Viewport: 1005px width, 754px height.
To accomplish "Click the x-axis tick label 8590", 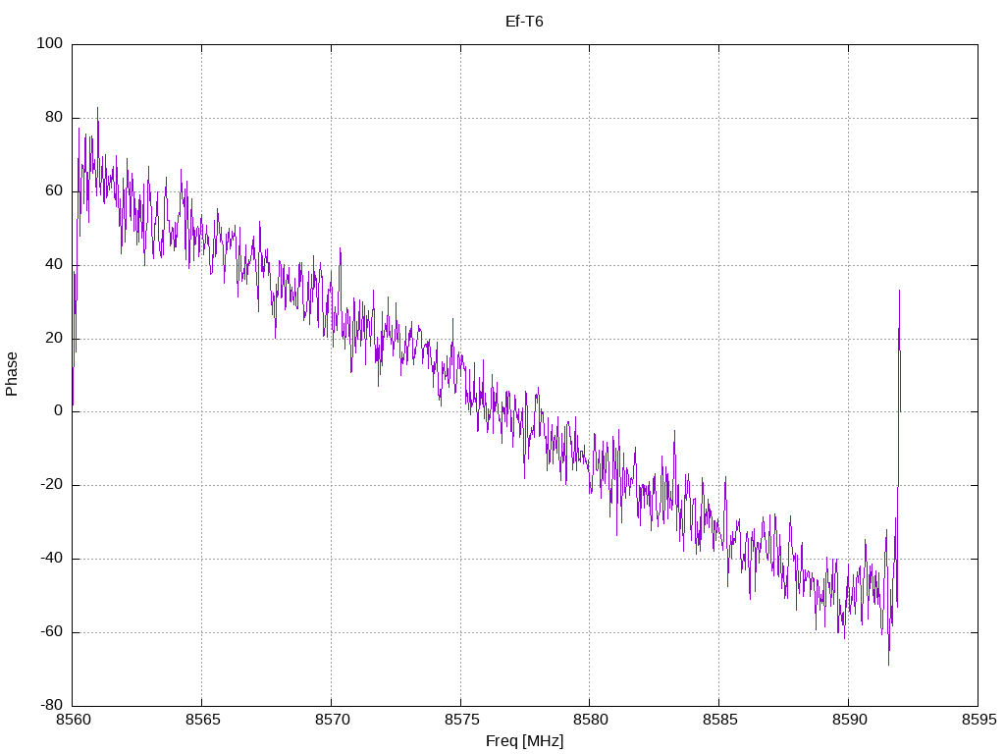I will pyautogui.click(x=849, y=720).
